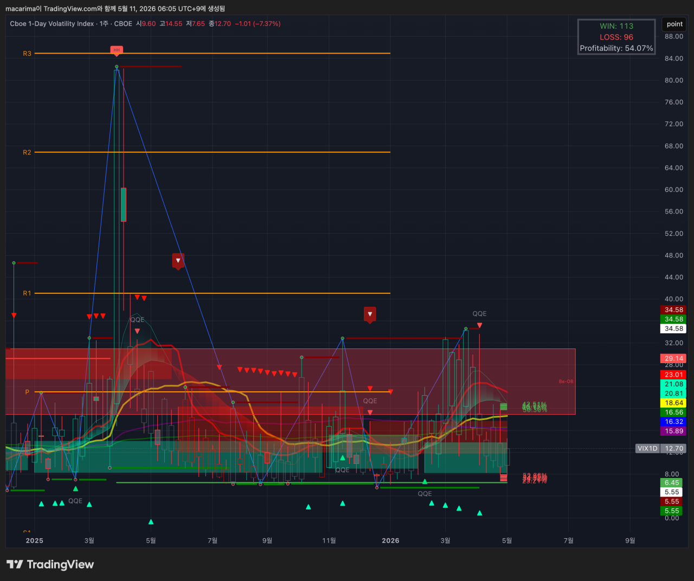Click the green 34.58 price label
Screen dimensions: 694x581
pos(674,319)
